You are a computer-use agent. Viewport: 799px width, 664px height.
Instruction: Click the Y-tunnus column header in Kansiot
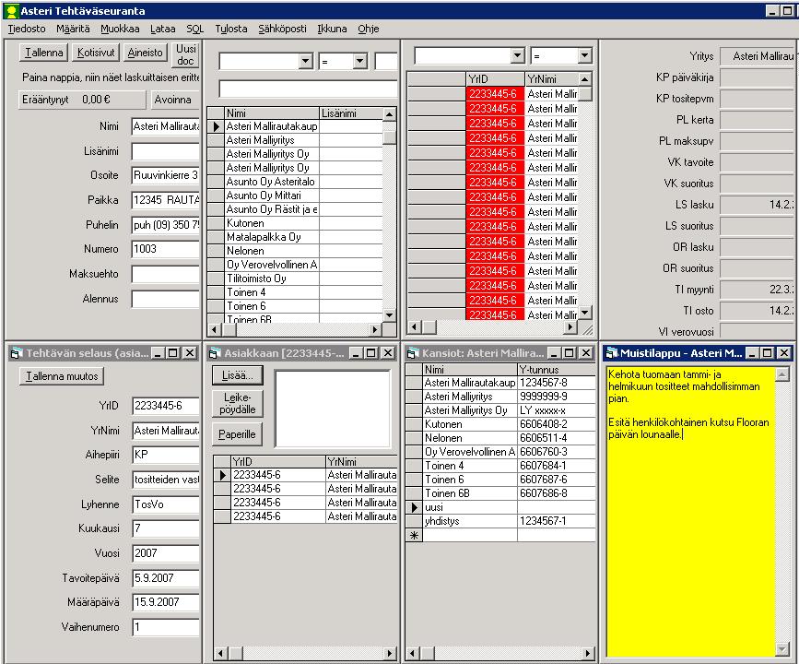[556, 369]
